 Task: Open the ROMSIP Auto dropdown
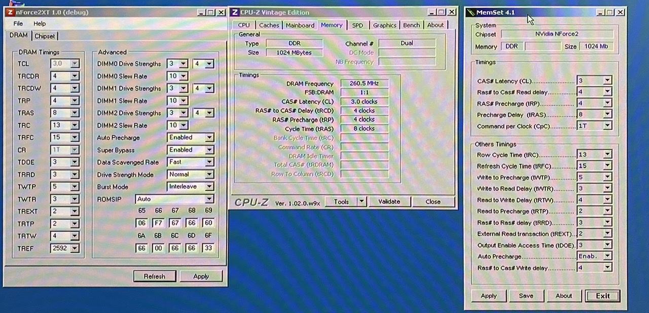(209, 199)
